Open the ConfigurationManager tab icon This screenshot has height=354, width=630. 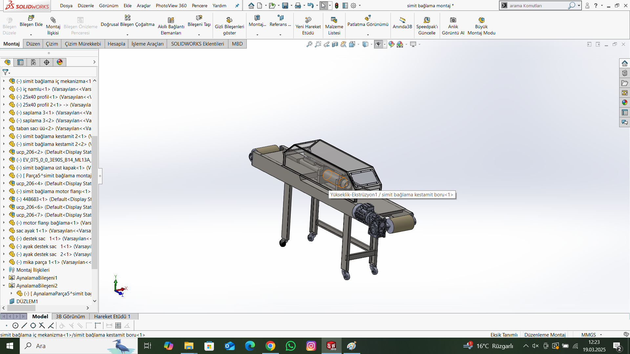(33, 62)
